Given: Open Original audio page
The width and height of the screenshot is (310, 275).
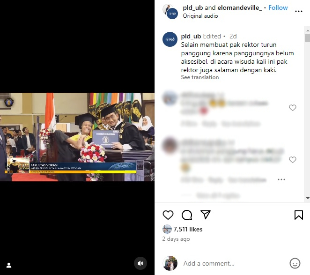Looking at the screenshot, I should [x=200, y=16].
